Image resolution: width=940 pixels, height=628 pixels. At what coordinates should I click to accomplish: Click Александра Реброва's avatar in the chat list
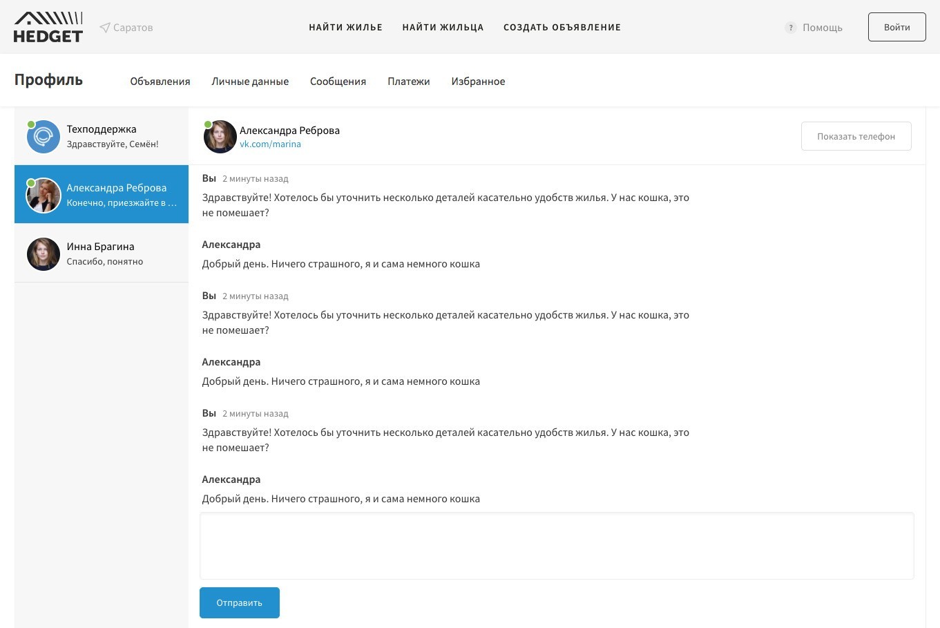[44, 196]
